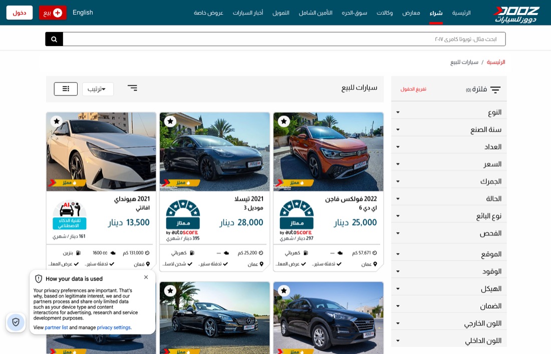This screenshot has width=551, height=354.
Task: Click the featured مميز ribbon on Hyundai Avante
Action: (x=67, y=183)
